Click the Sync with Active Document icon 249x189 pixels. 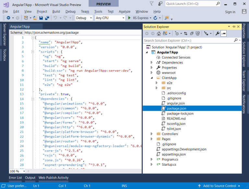tap(186, 33)
